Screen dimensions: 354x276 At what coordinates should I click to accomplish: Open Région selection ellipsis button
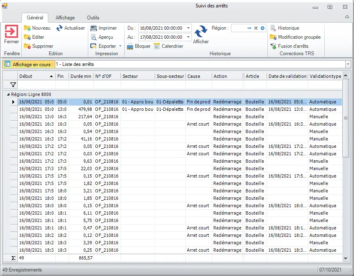pyautogui.click(x=249, y=28)
